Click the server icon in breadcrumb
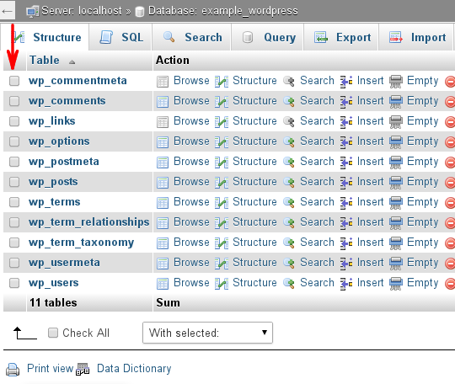455x384 pixels. point(32,12)
